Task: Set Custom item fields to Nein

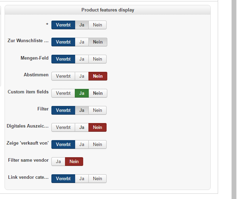Action: (x=98, y=93)
